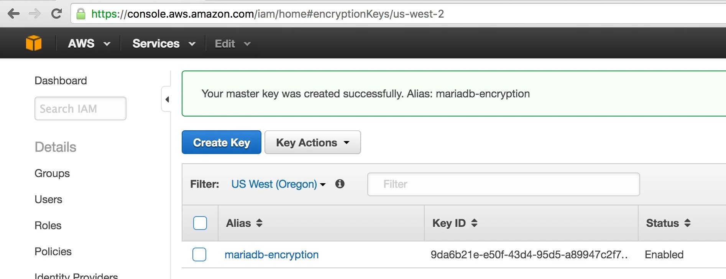
Task: Open the Edit menu
Action: point(232,44)
